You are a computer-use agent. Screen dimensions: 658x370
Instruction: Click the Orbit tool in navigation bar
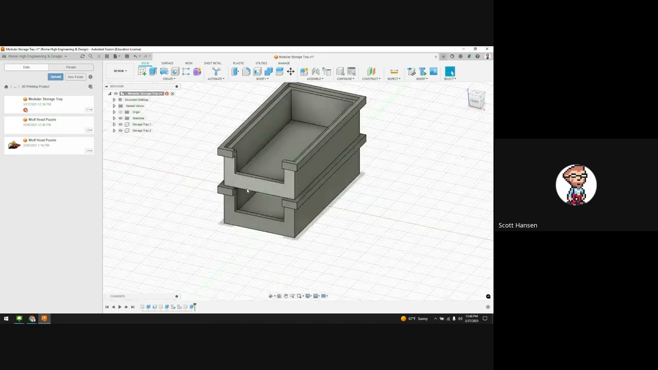(x=271, y=296)
